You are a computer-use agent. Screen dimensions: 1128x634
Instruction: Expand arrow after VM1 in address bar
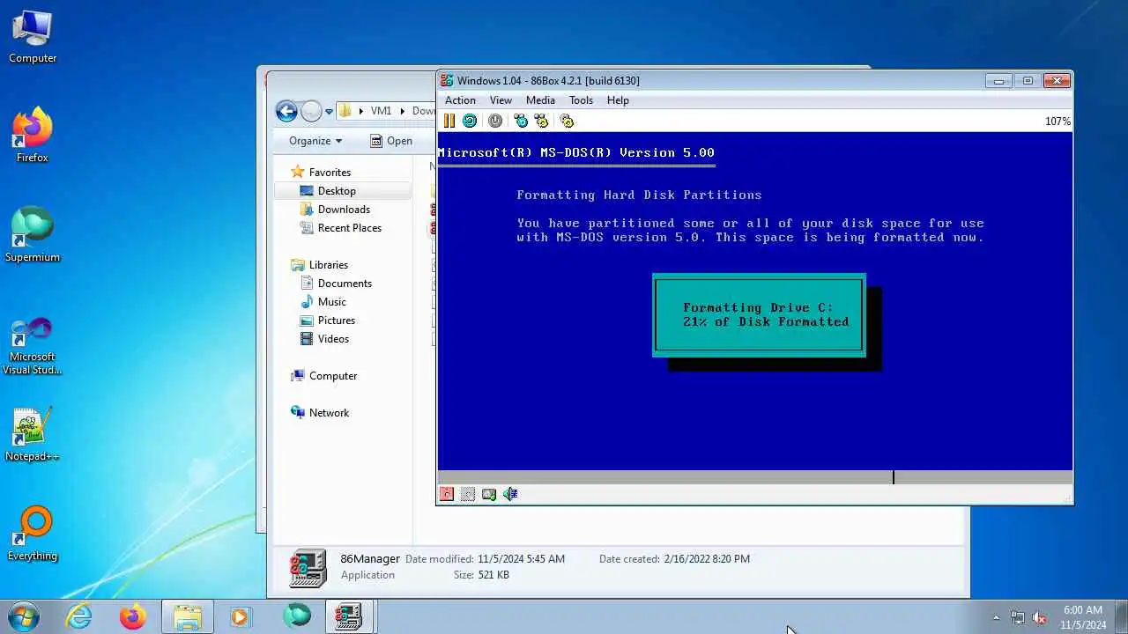(x=403, y=111)
